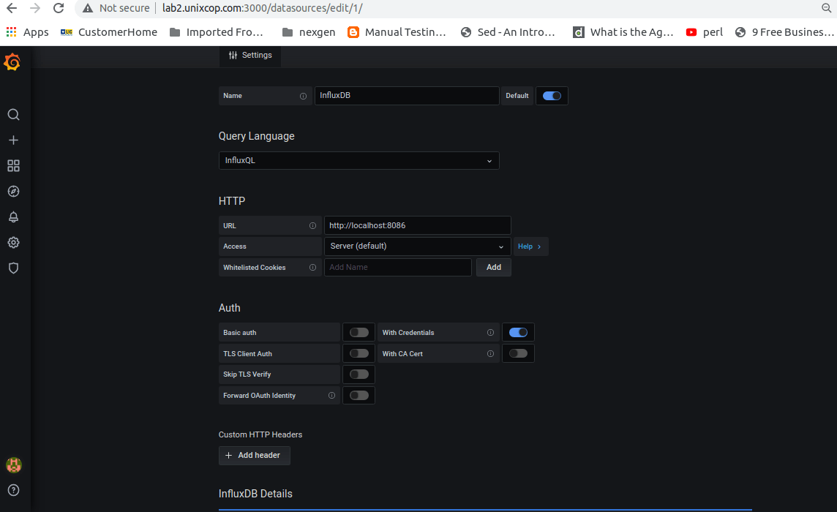Enable Skip TLS Verify switch

[x=359, y=374]
